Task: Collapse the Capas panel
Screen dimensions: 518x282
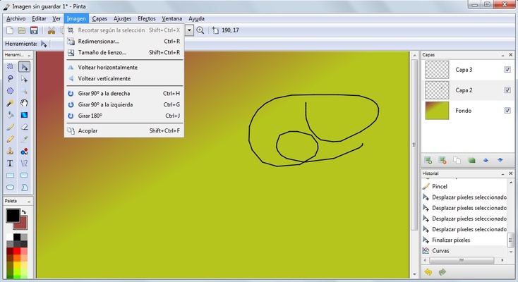Action: click(502, 55)
